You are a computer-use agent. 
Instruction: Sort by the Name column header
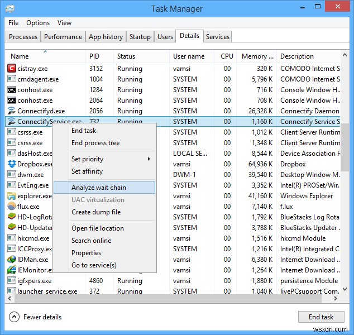45,56
